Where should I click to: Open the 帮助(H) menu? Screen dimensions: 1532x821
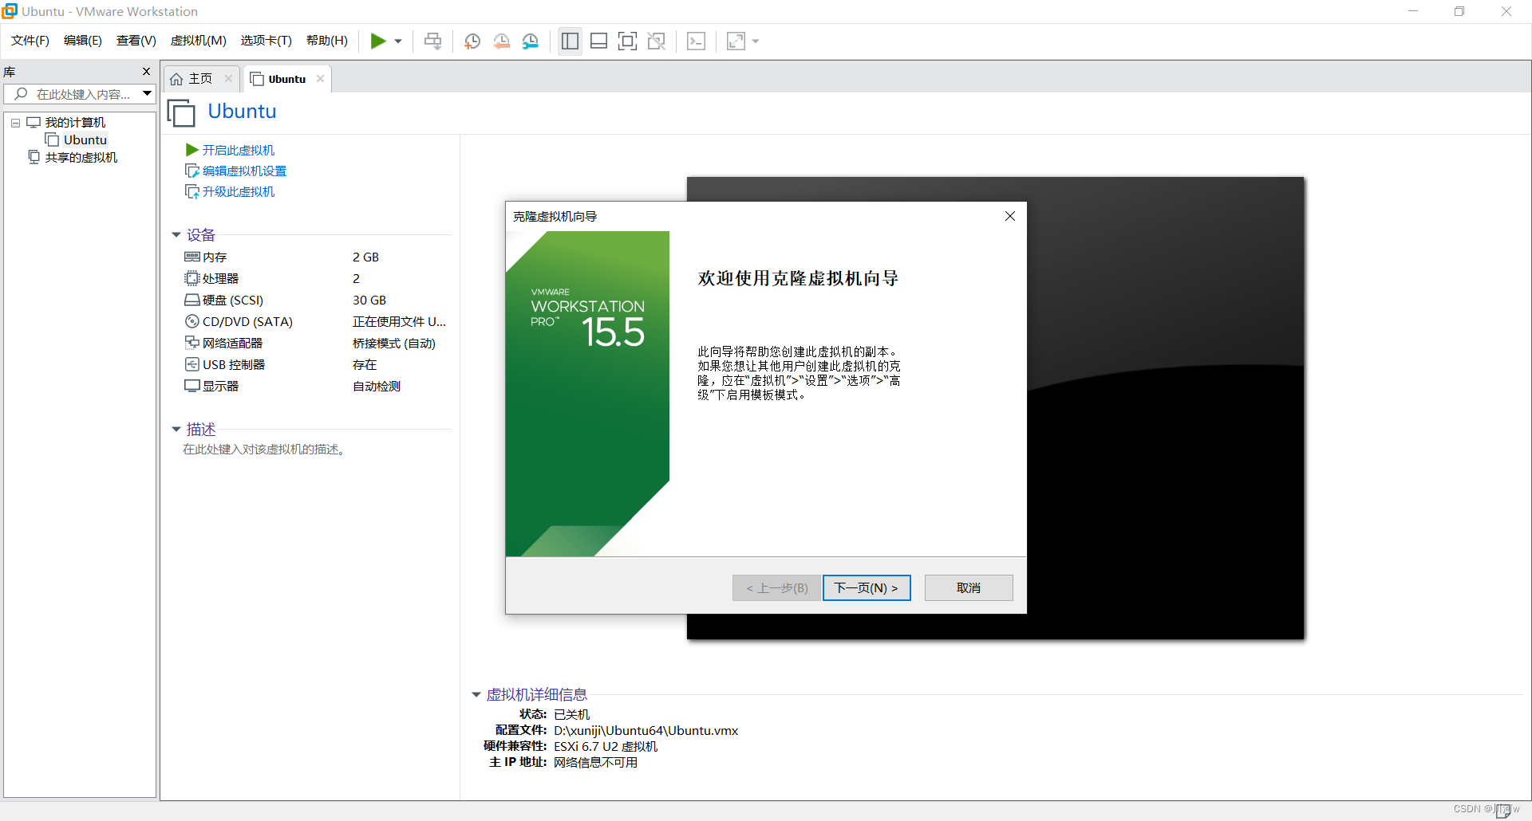click(327, 41)
